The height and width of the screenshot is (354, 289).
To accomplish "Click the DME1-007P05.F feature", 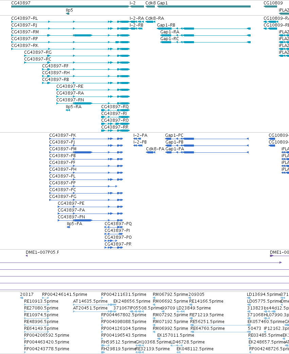I will pyautogui.click(x=26, y=256).
